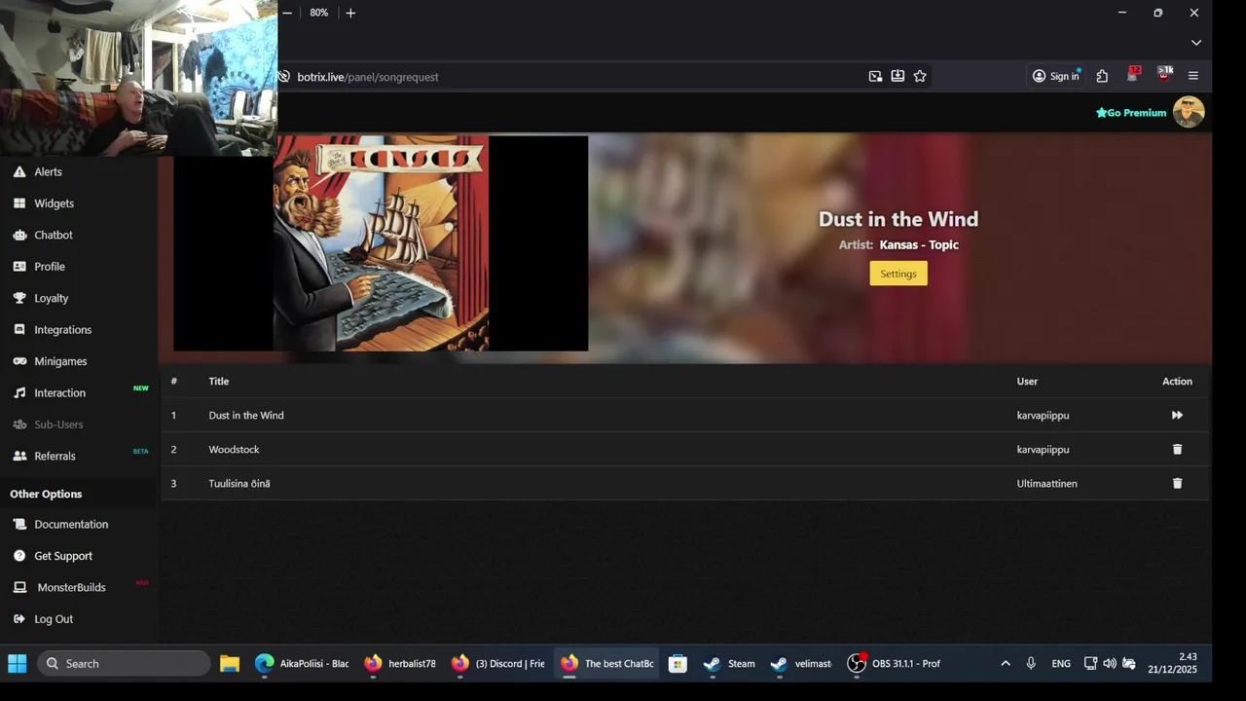Image resolution: width=1246 pixels, height=701 pixels.
Task: Click the Sub-Users sidebar item
Action: tap(58, 424)
